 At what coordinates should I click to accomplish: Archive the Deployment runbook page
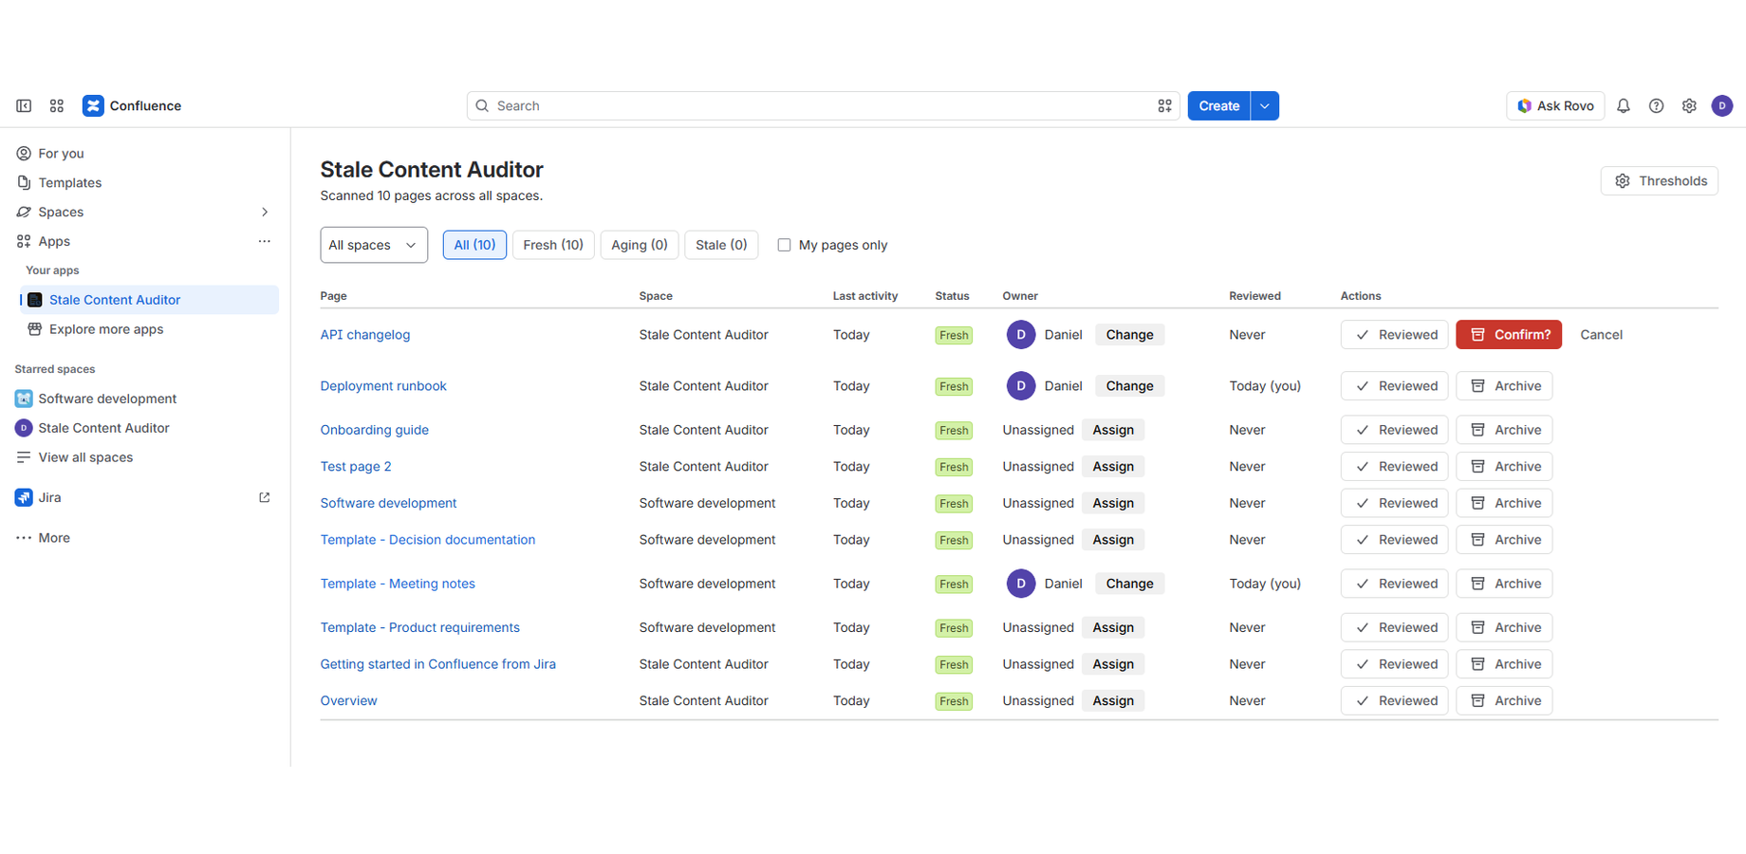pos(1505,386)
